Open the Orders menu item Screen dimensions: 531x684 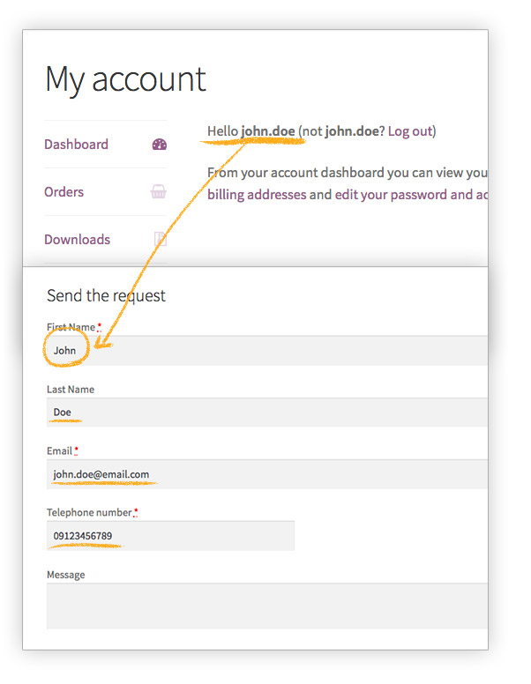(x=64, y=191)
